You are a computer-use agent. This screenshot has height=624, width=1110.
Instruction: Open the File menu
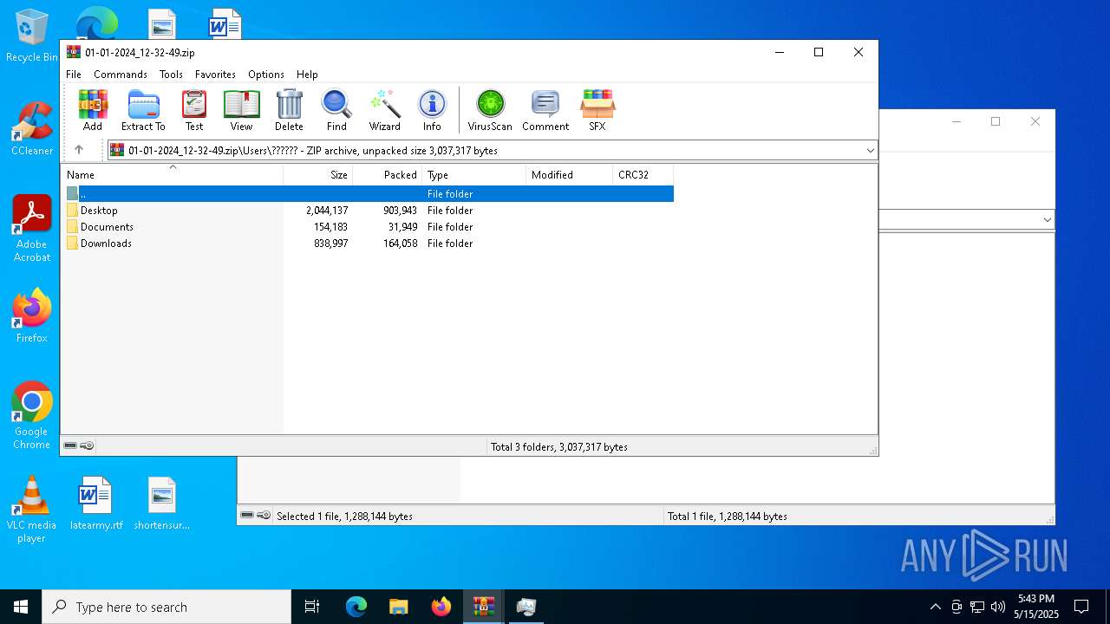(x=74, y=75)
